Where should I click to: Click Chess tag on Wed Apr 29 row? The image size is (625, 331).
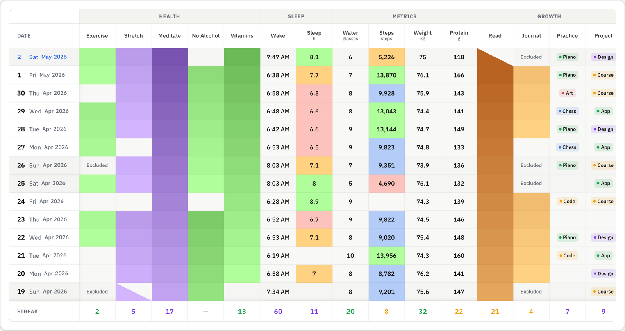point(567,111)
